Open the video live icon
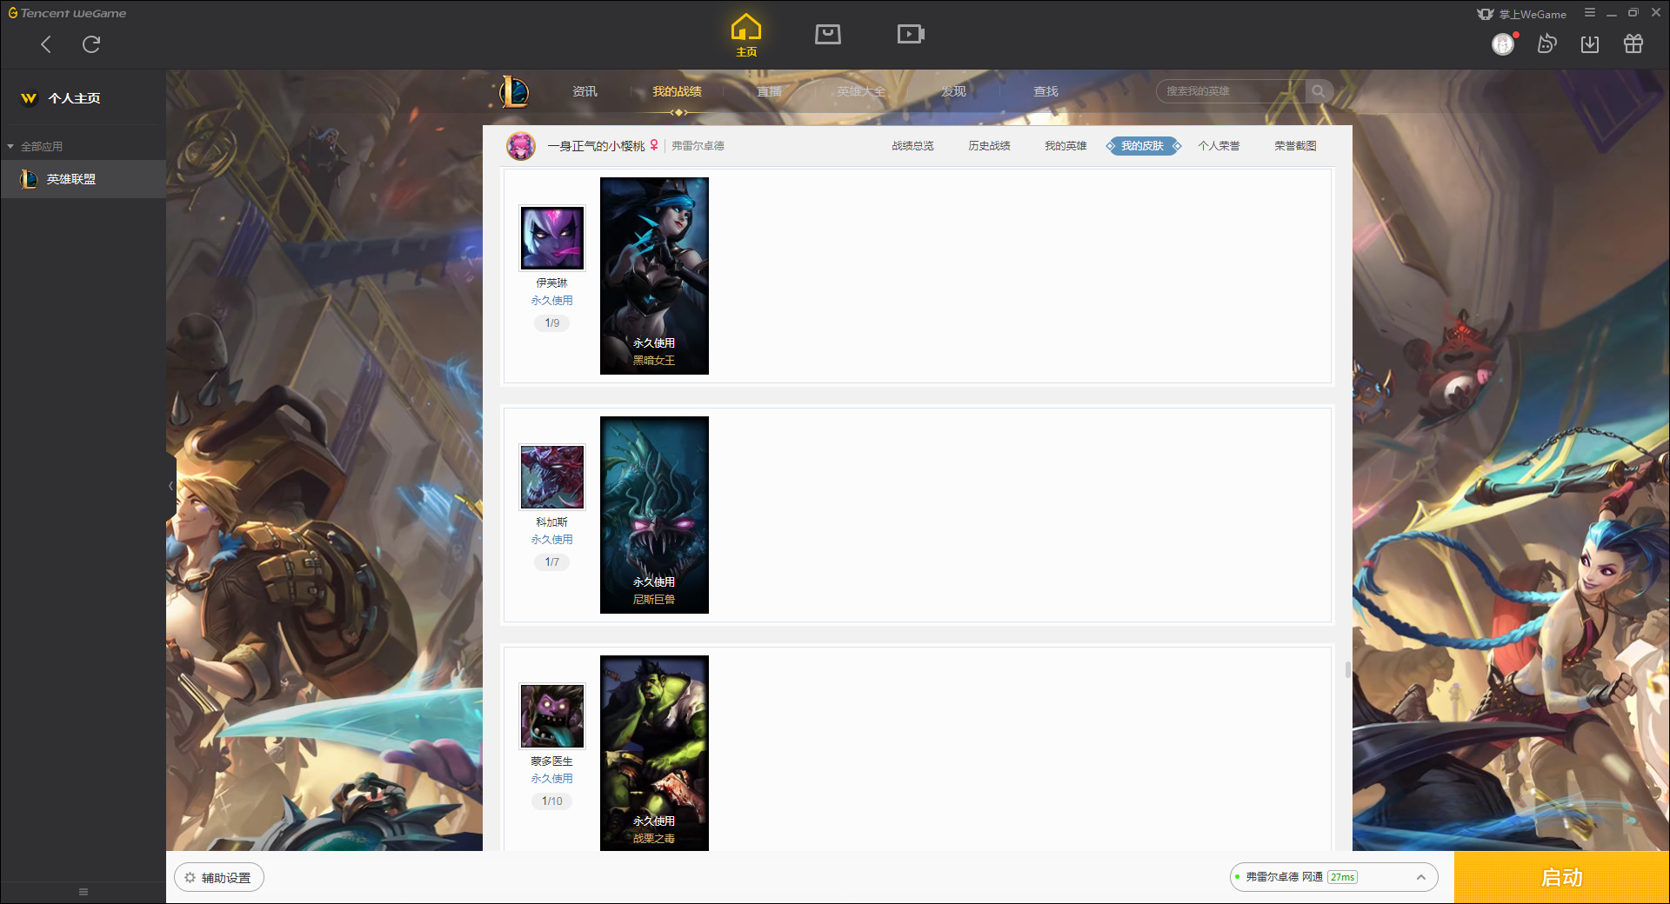This screenshot has width=1670, height=904. pyautogui.click(x=911, y=34)
